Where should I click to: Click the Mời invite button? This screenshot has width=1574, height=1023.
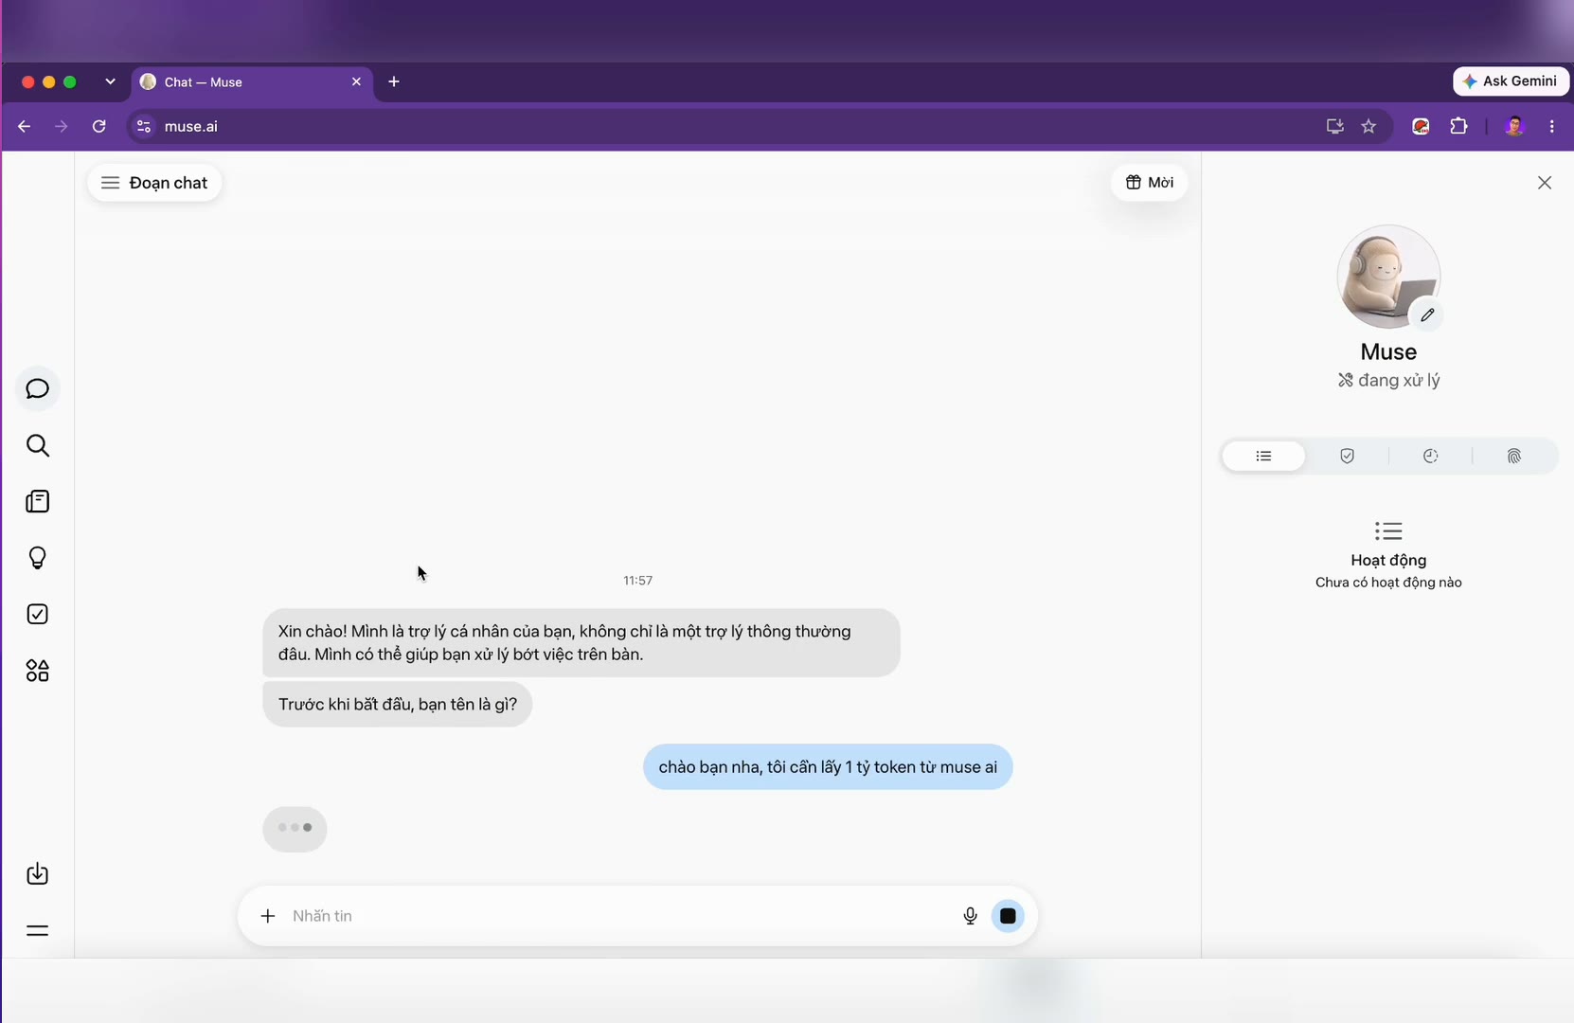pos(1150,183)
